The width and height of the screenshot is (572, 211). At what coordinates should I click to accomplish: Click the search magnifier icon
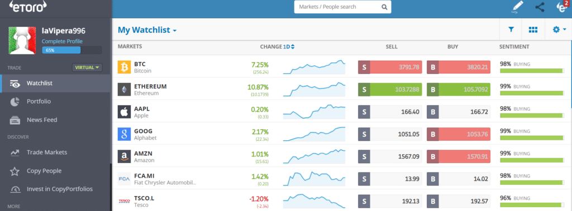pyautogui.click(x=384, y=7)
